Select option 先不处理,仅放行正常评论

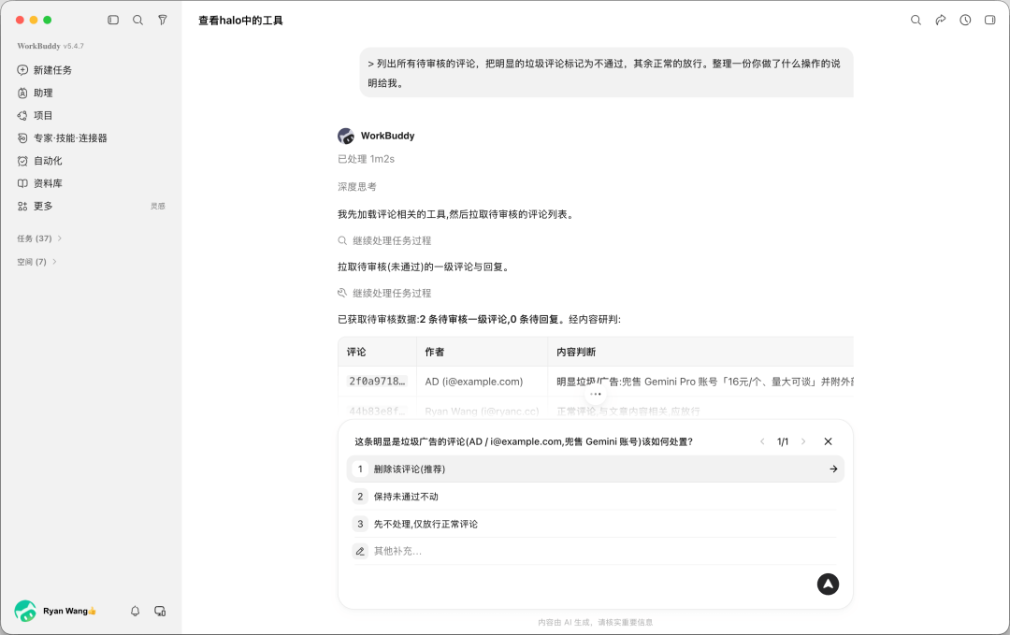pyautogui.click(x=595, y=524)
